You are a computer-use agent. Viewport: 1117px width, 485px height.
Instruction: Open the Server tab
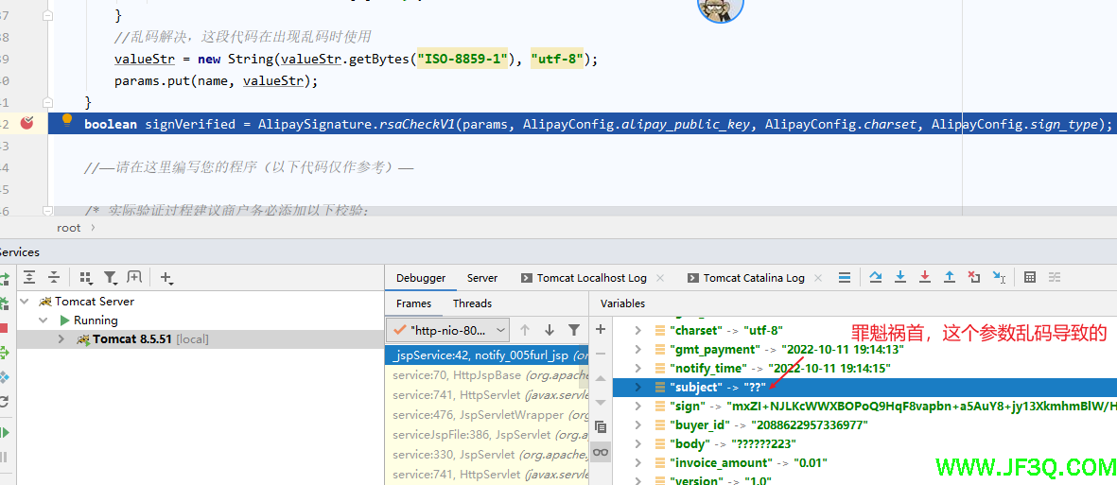pos(482,278)
